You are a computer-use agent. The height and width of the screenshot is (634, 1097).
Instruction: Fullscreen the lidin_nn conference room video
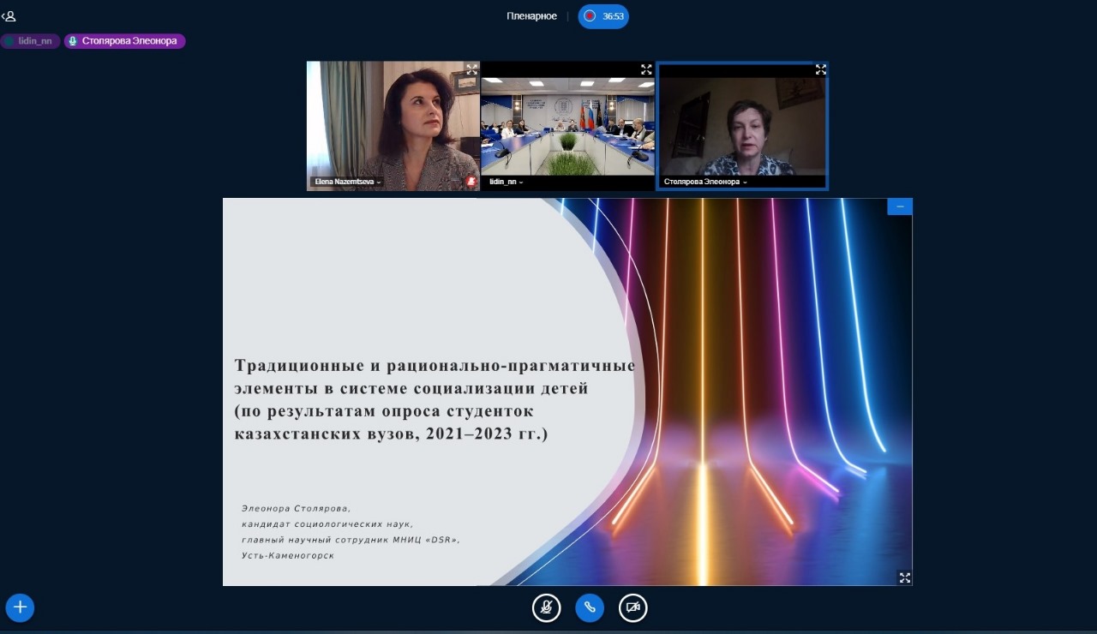coord(646,69)
